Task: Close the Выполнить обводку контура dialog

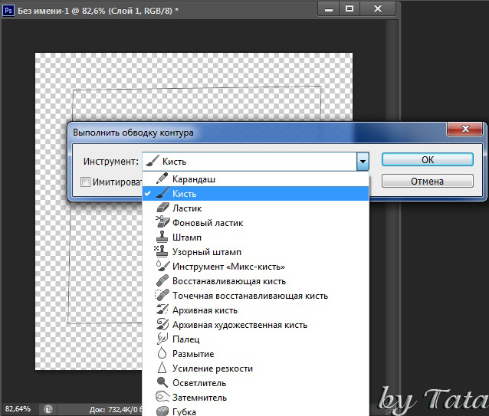Action: pyautogui.click(x=465, y=129)
